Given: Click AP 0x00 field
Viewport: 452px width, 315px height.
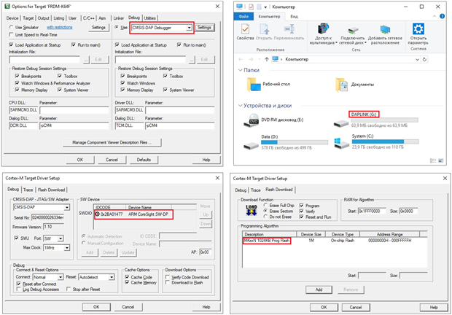Looking at the screenshot, I should click(206, 252).
